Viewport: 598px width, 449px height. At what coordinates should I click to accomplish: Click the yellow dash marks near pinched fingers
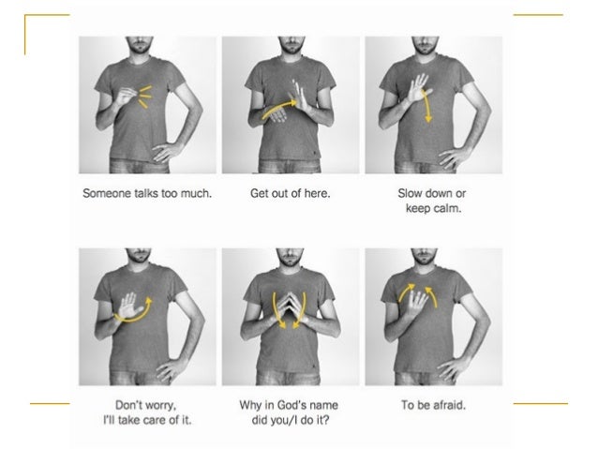[145, 97]
